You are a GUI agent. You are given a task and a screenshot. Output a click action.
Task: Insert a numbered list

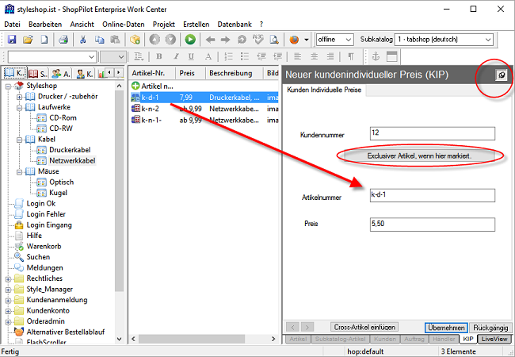(228, 56)
